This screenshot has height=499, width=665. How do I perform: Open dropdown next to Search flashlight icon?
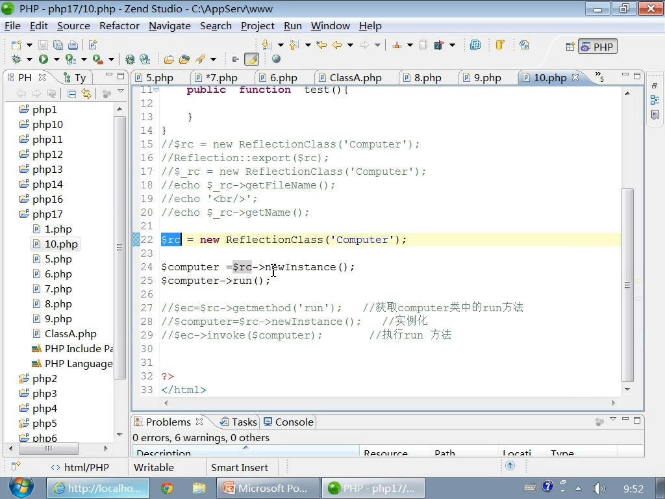click(213, 59)
